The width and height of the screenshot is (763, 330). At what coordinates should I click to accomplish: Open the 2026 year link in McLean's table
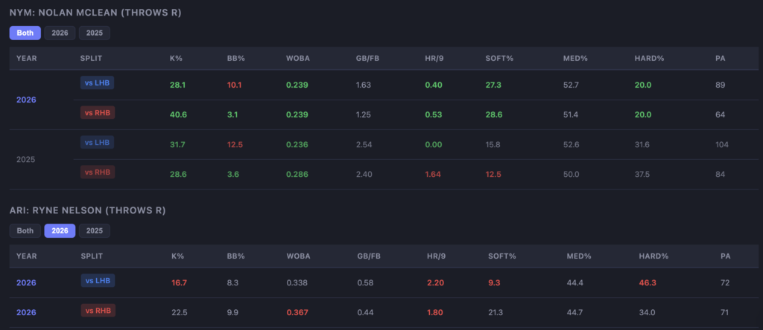pos(26,100)
